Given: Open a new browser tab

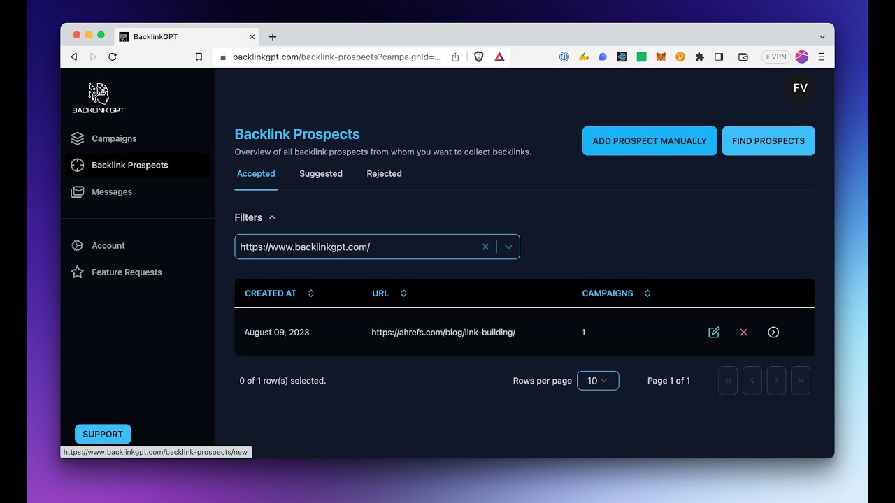Looking at the screenshot, I should [x=273, y=37].
